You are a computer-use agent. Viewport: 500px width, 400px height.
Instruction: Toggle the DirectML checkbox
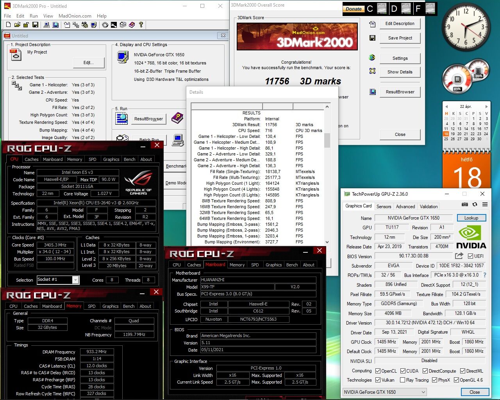462,371
